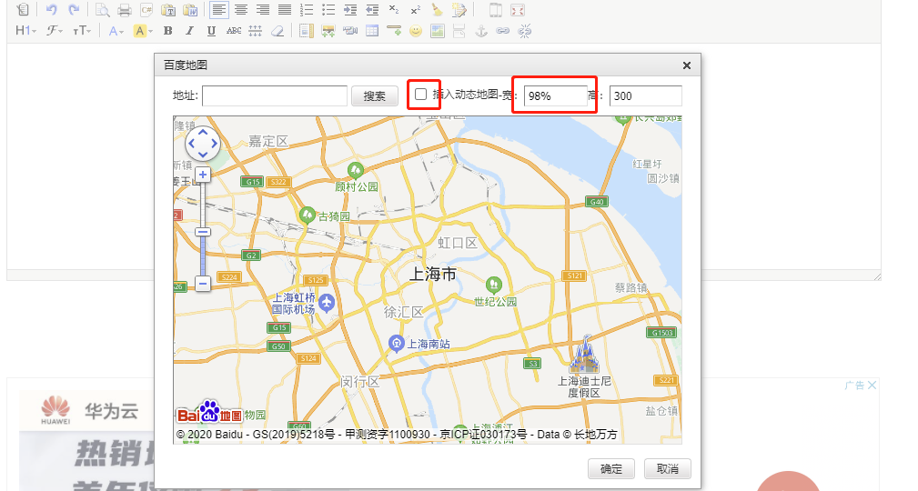Click the anchor icon

480,31
